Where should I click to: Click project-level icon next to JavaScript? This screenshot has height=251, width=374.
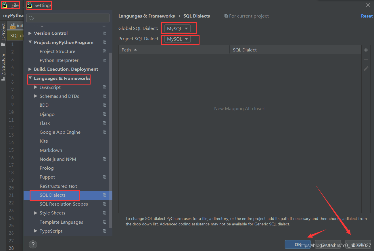point(104,87)
